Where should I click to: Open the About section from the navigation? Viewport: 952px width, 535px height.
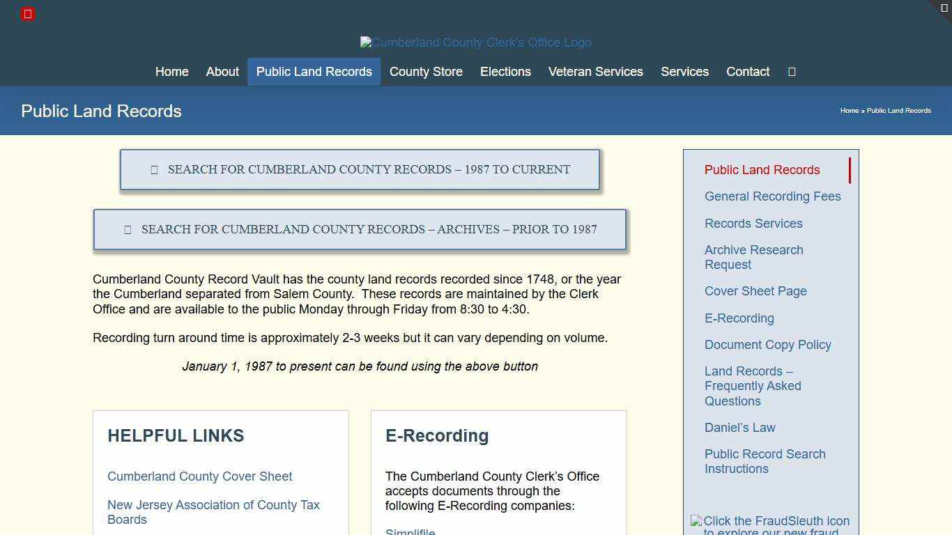[222, 72]
